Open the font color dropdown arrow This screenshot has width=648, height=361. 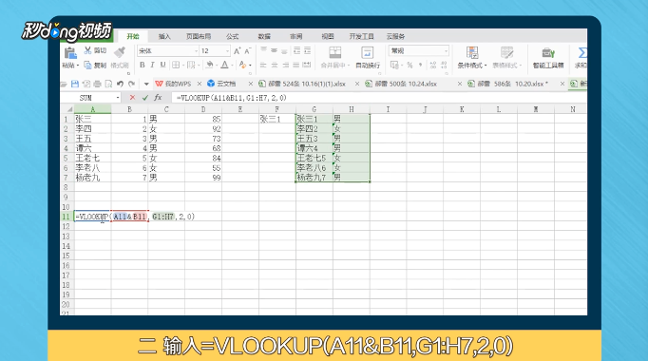(x=232, y=66)
